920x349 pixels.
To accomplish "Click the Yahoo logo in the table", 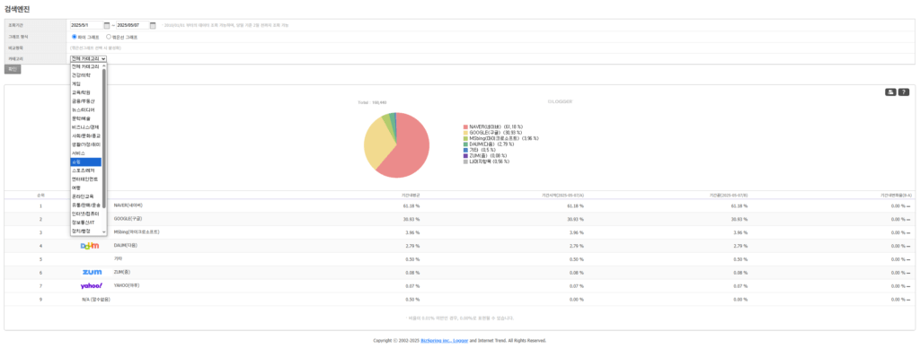I will click(92, 286).
